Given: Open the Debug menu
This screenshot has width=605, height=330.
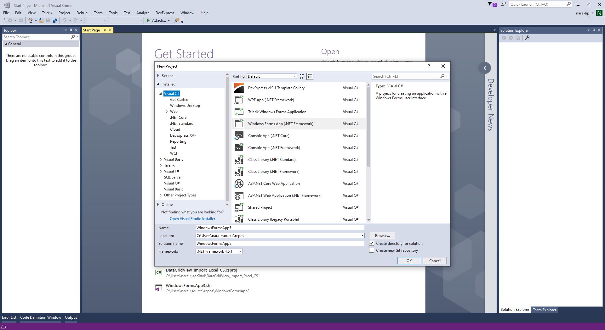Looking at the screenshot, I should [82, 13].
